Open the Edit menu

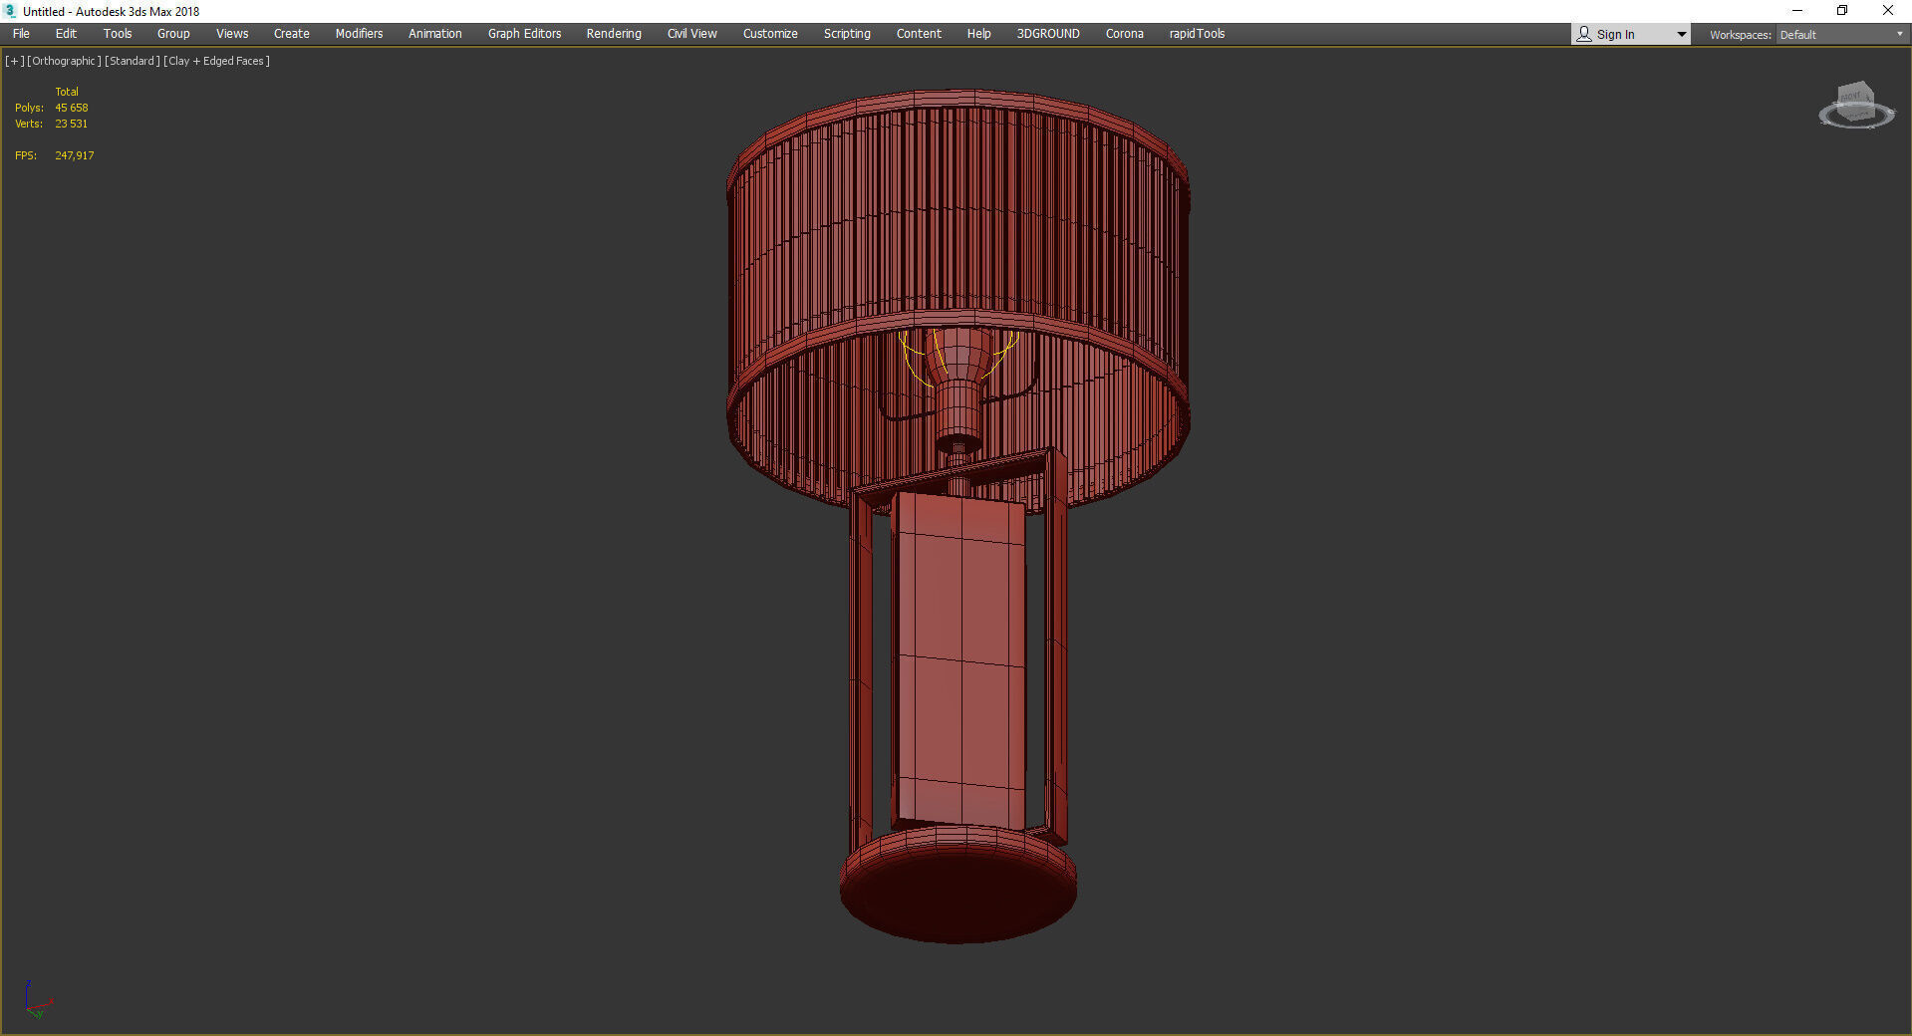pos(66,34)
